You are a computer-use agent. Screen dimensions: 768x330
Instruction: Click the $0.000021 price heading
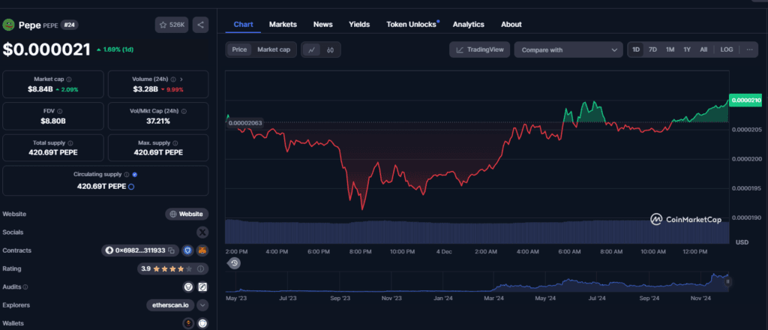point(46,49)
